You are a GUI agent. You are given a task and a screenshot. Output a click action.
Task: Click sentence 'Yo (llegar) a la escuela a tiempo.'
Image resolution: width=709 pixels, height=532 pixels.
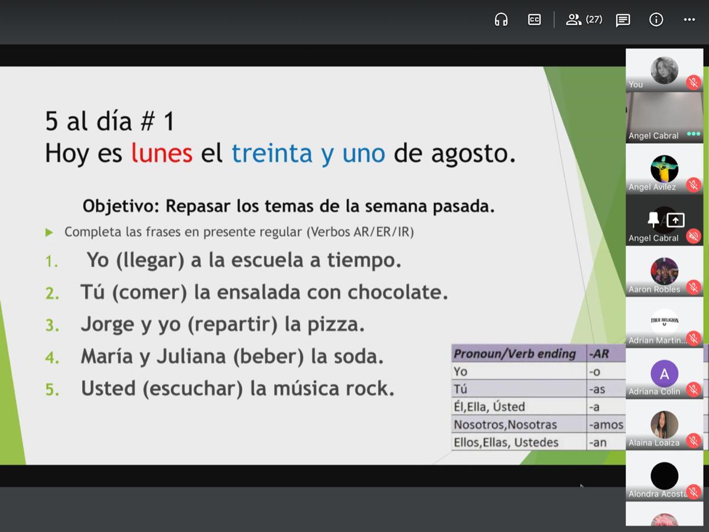pyautogui.click(x=244, y=260)
